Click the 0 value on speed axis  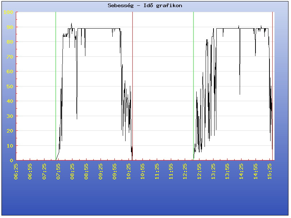pos(11,160)
